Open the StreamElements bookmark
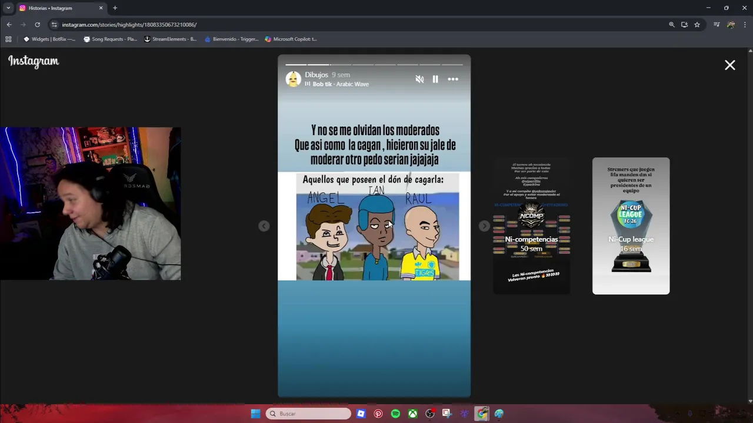Screen dimensions: 753x423 171,39
